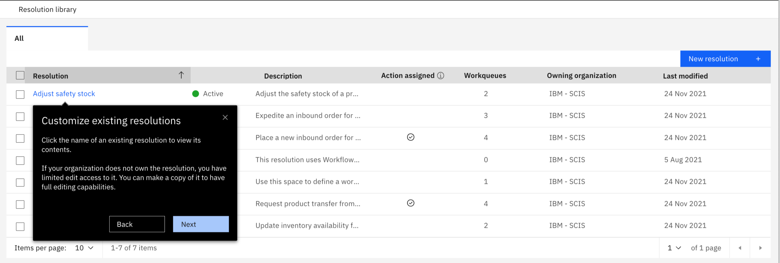The image size is (780, 263).
Task: Select the All tab
Action: pyautogui.click(x=19, y=38)
